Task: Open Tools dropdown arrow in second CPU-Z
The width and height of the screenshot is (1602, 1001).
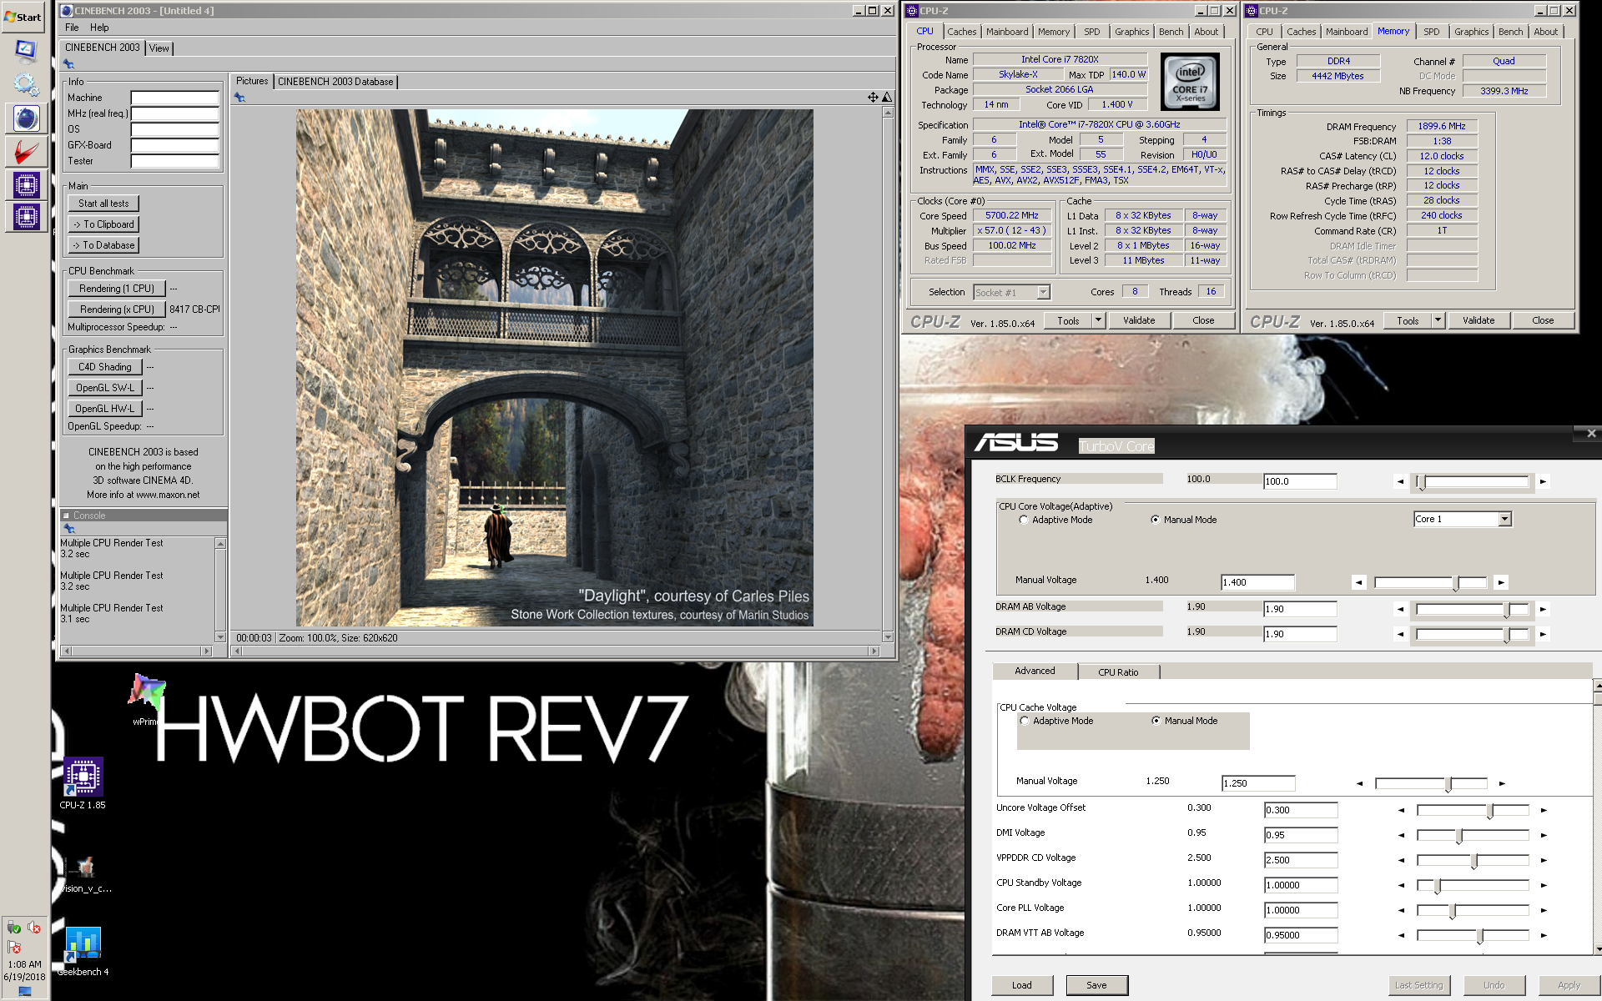Action: [1438, 320]
